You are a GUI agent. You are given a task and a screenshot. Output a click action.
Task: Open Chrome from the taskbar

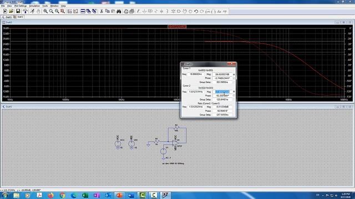pos(63,195)
